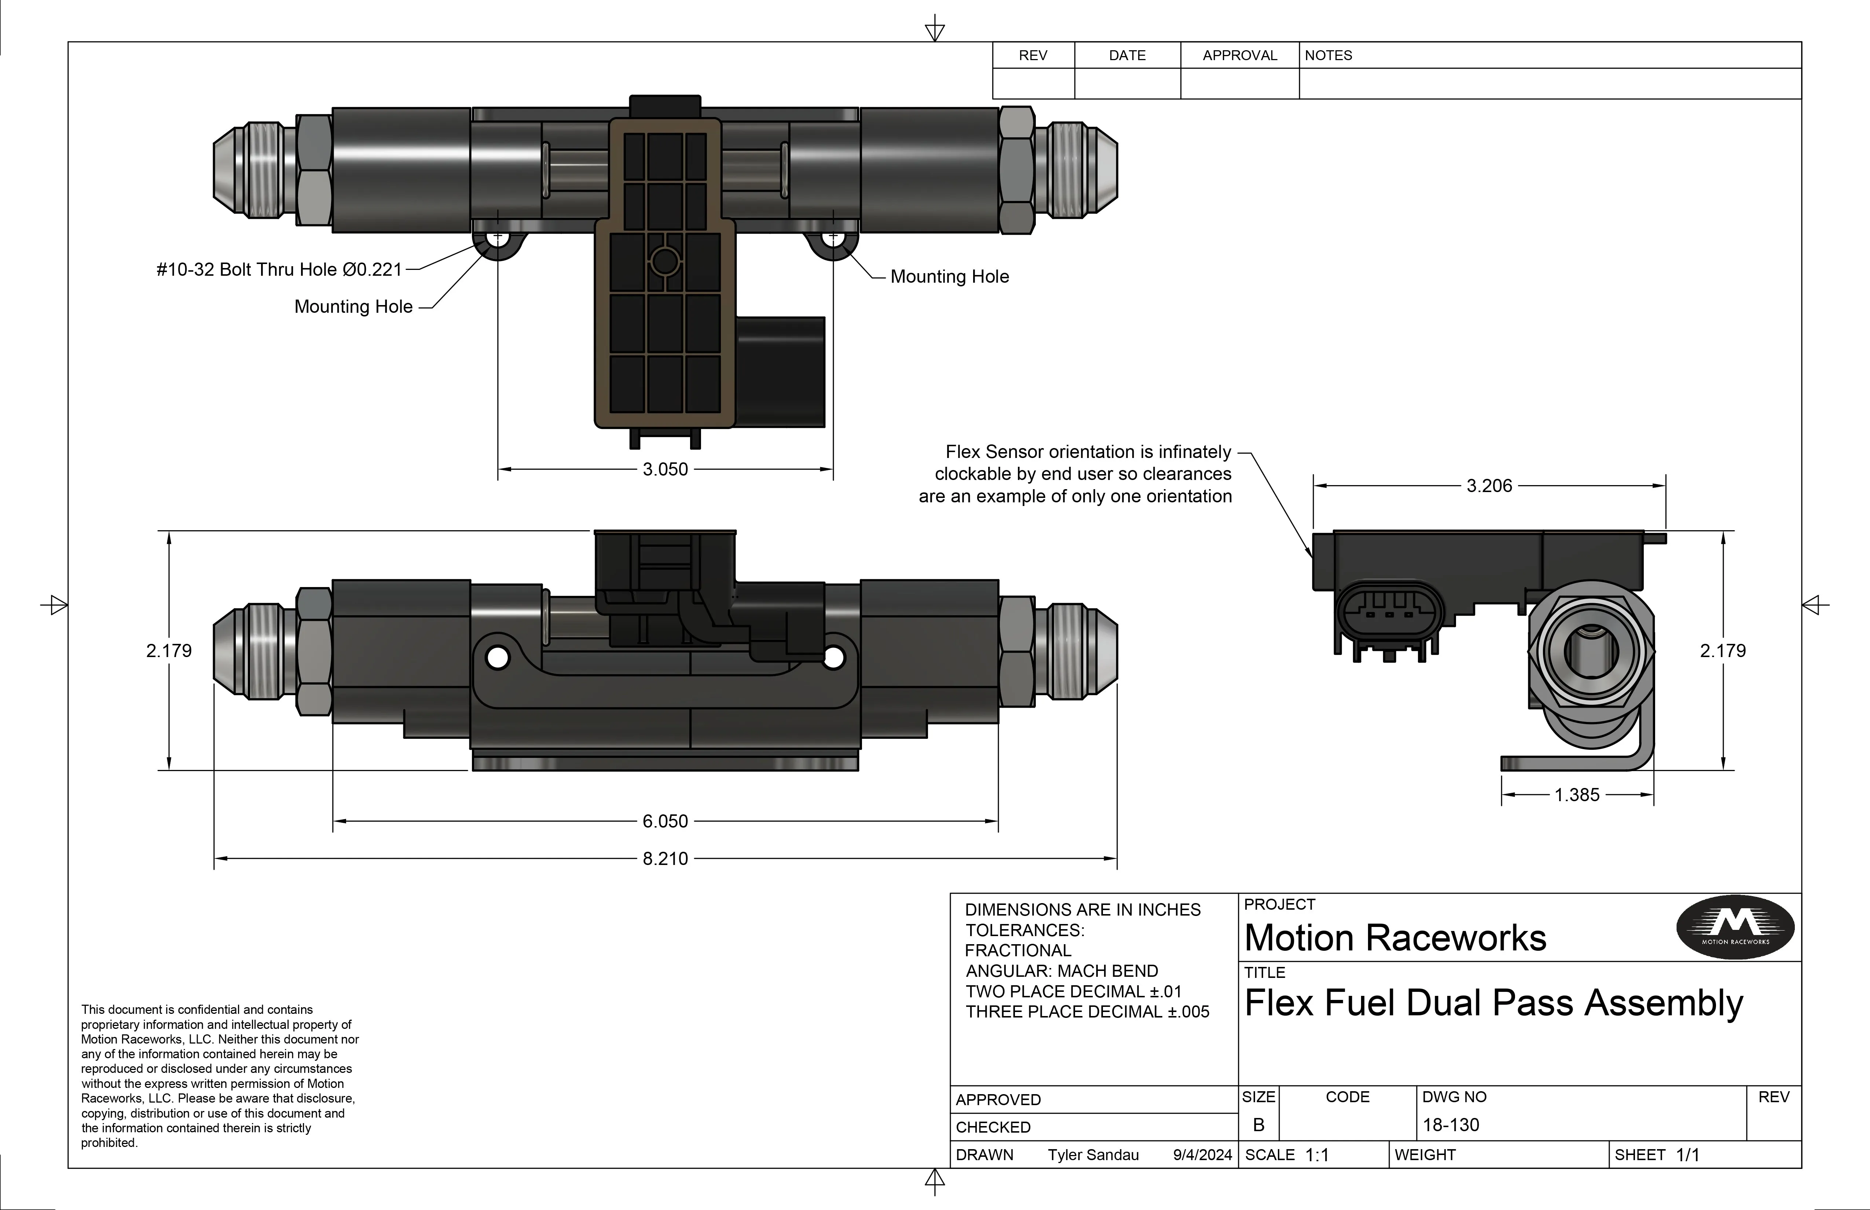Click the right mounting hole in top view

(x=833, y=238)
